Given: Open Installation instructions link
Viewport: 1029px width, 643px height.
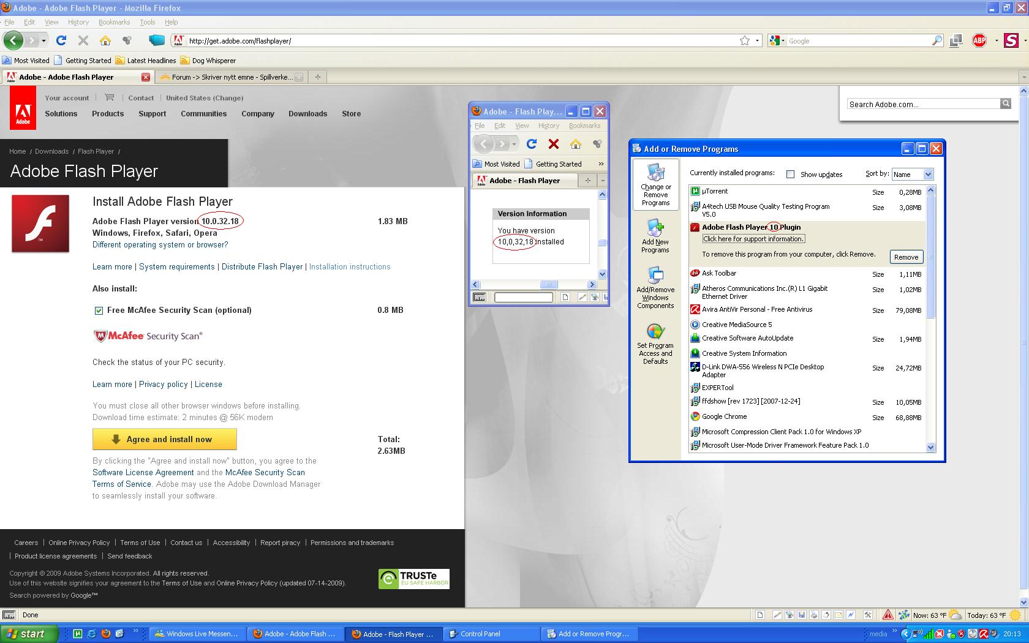Looking at the screenshot, I should pyautogui.click(x=350, y=267).
